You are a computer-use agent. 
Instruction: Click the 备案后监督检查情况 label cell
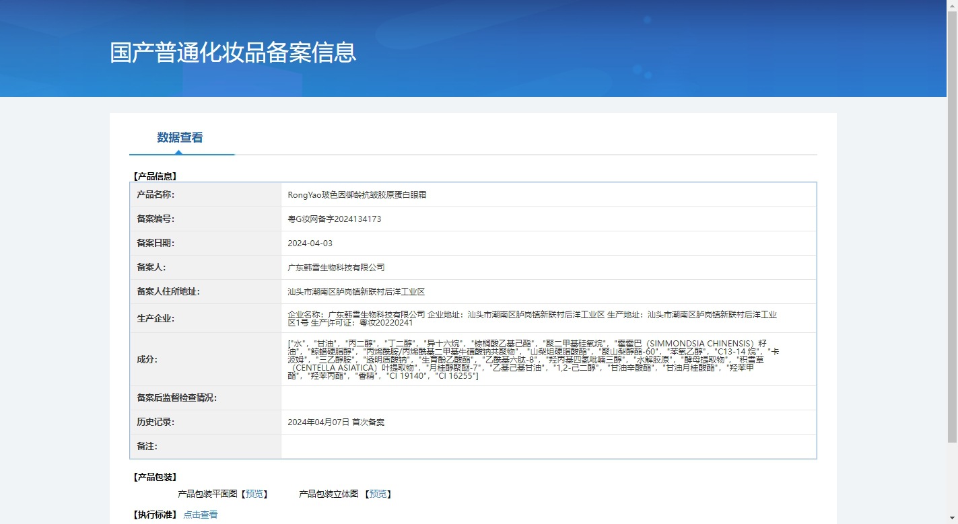205,398
